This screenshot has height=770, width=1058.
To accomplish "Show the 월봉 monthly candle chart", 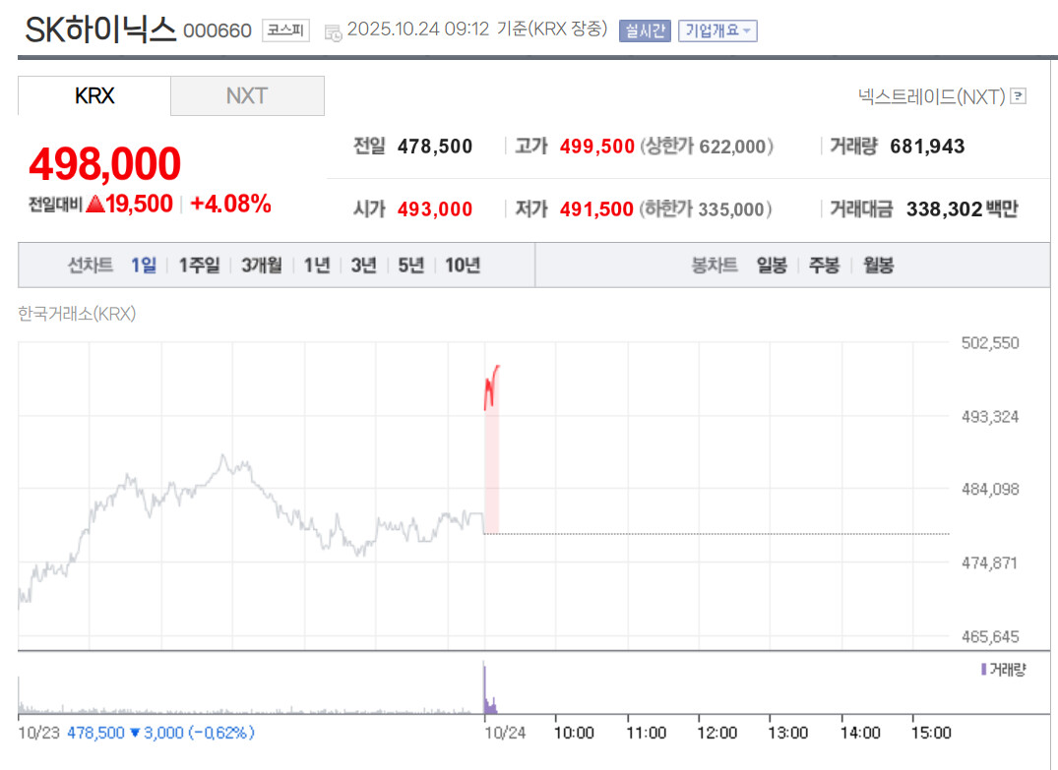I will pos(879,265).
